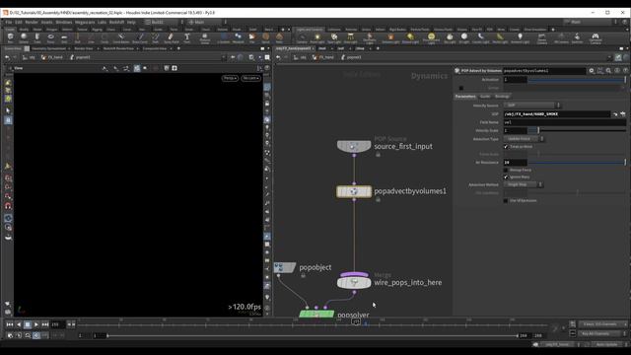This screenshot has width=631, height=355.
Task: Click the popadvectbyvolumes1 node
Action: [x=354, y=191]
